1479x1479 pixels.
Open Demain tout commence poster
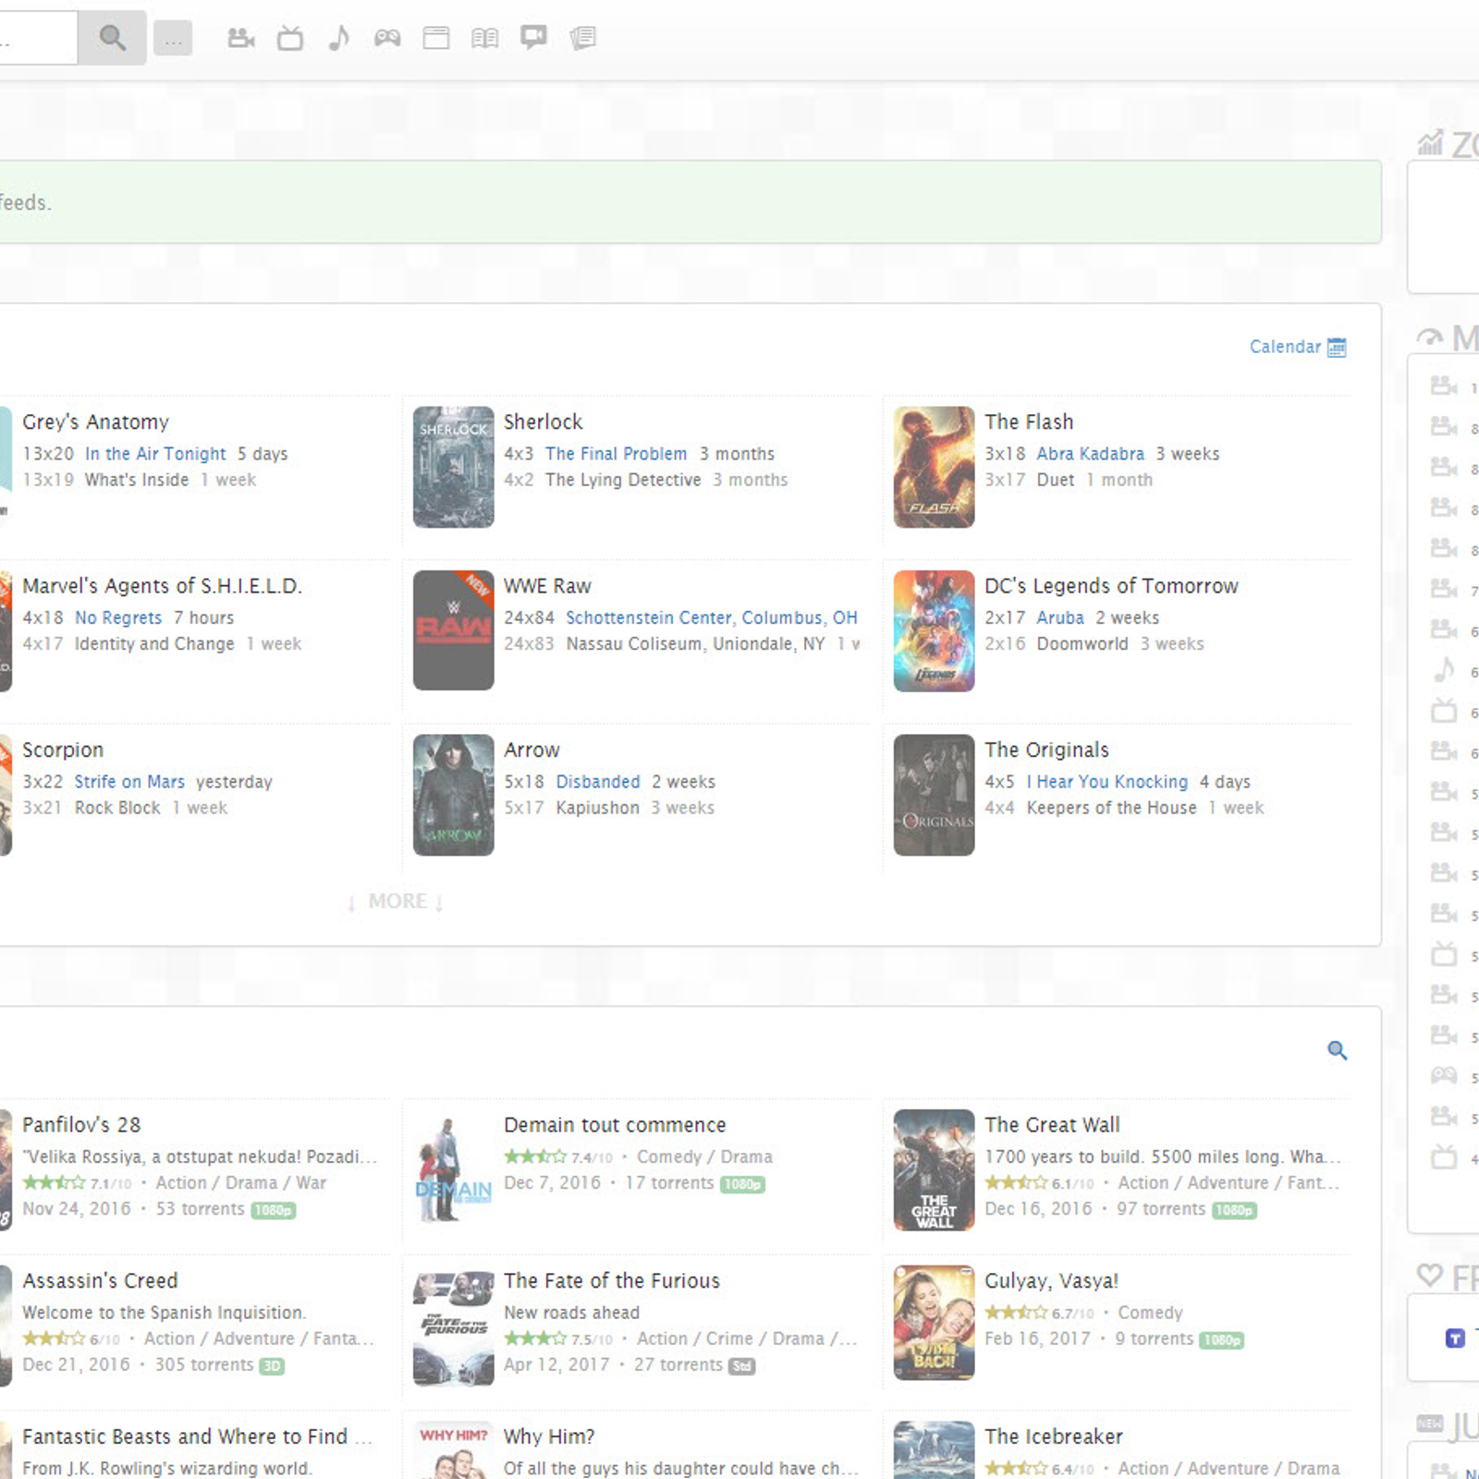(x=453, y=1170)
